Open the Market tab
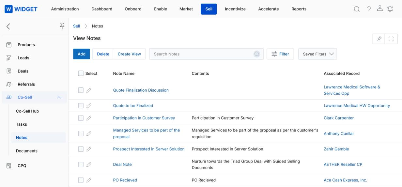Viewport: 402px width, 187px height. pyautogui.click(x=186, y=9)
